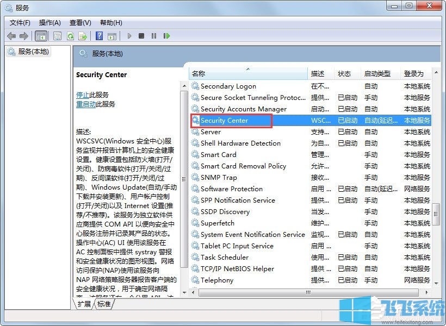Refresh the services list icon
The image size is (446, 326).
click(x=71, y=36)
